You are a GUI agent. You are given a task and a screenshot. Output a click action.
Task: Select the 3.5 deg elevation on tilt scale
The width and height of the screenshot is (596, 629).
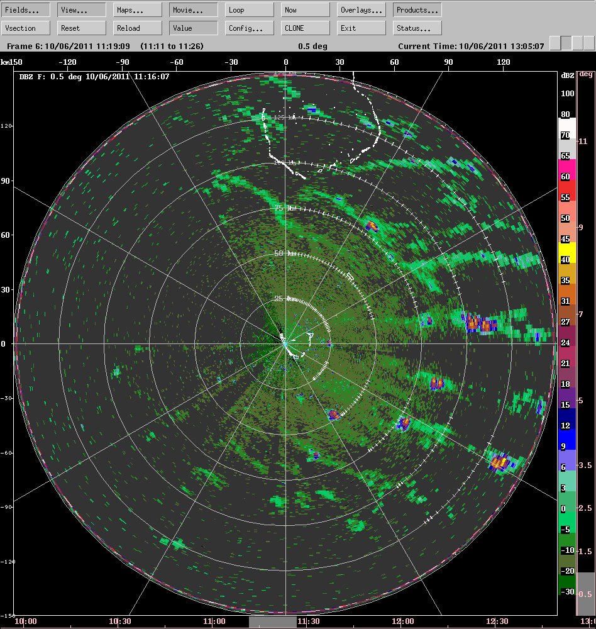click(585, 465)
